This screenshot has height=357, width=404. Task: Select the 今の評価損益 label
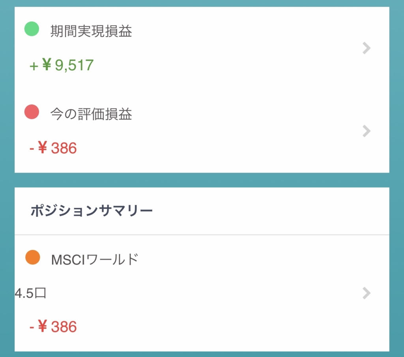(x=91, y=114)
